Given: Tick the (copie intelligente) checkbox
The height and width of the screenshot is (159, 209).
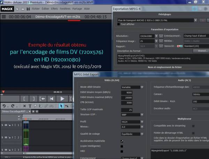Looking at the screenshot, I should (x=122, y=146).
